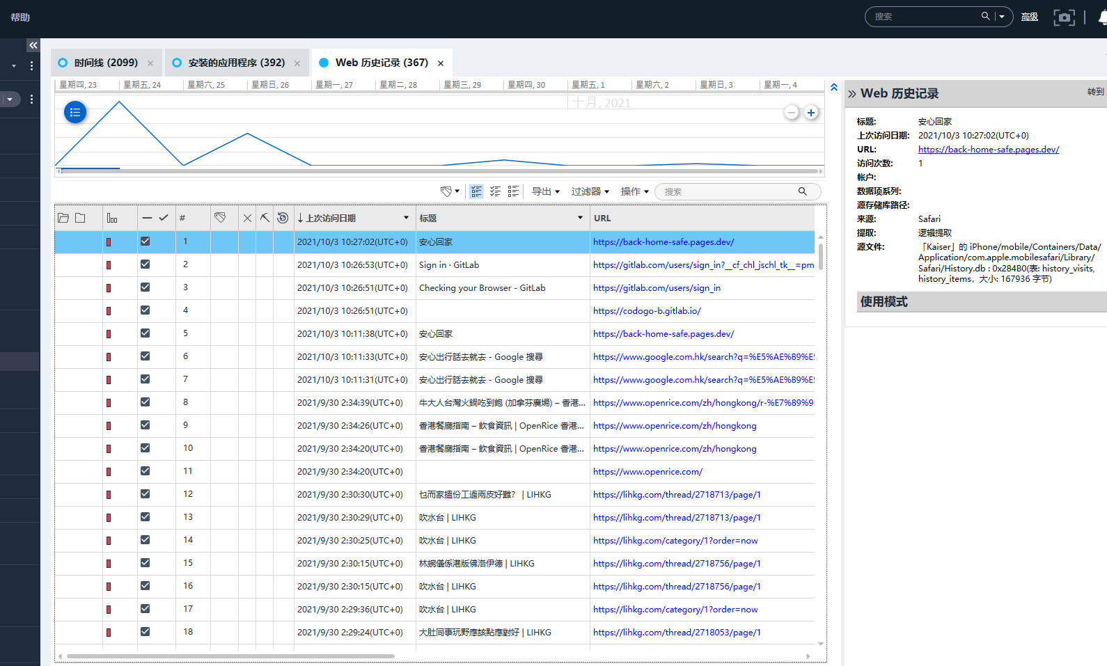This screenshot has height=666, width=1107.
Task: Uncheck the checkbox in row 1
Action: (145, 241)
